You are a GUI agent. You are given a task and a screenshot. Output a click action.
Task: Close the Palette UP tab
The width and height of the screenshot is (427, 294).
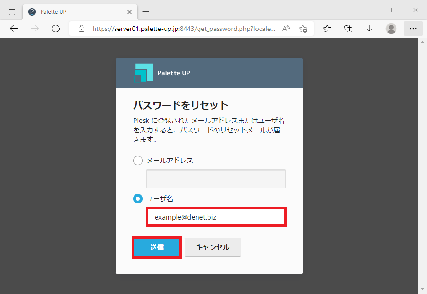[130, 12]
